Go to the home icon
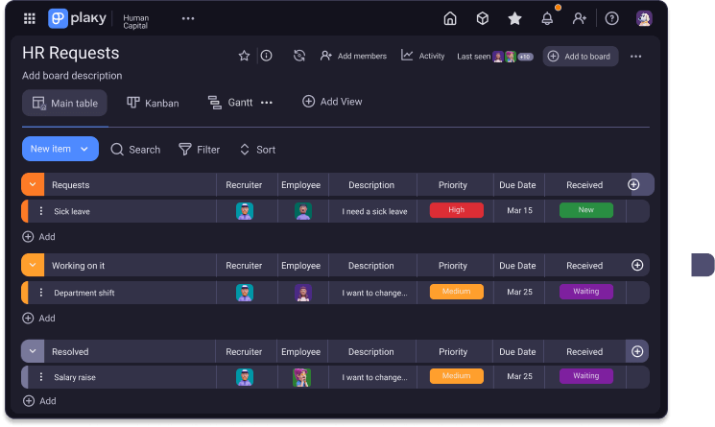Image resolution: width=715 pixels, height=427 pixels. coord(450,18)
